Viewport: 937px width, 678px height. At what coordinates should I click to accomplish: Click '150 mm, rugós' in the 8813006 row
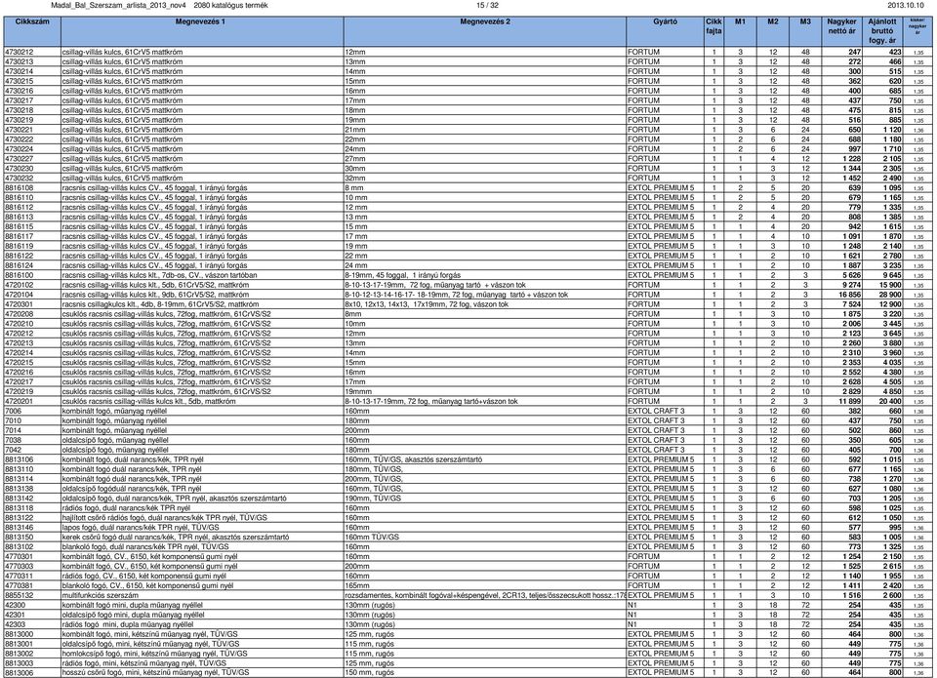(x=369, y=672)
